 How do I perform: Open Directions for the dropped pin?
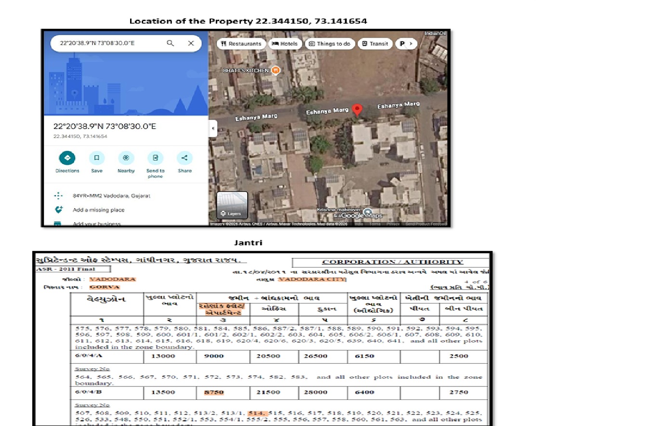point(67,158)
